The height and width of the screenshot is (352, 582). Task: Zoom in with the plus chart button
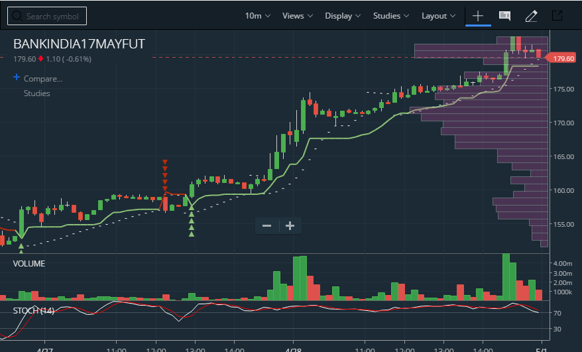coord(290,226)
